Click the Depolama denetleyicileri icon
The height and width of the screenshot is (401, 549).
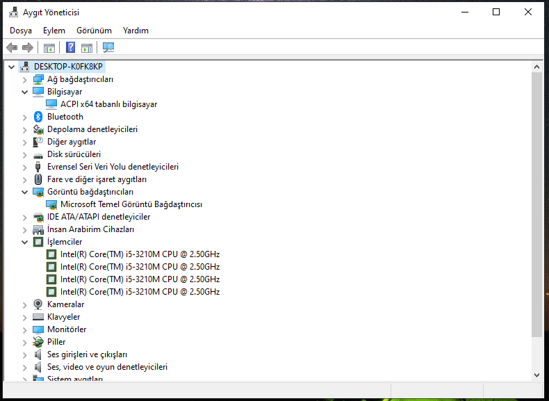coord(38,129)
